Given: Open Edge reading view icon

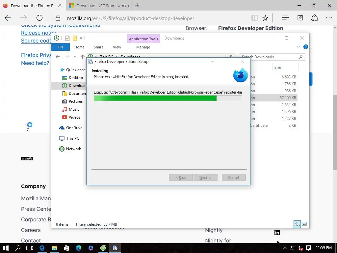Looking at the screenshot, I should pos(255,18).
